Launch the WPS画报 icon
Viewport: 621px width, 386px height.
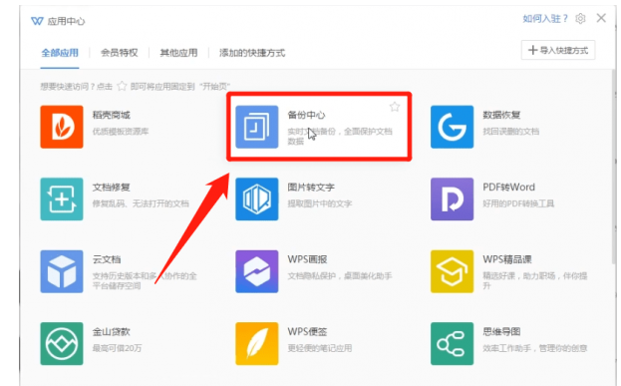256,271
